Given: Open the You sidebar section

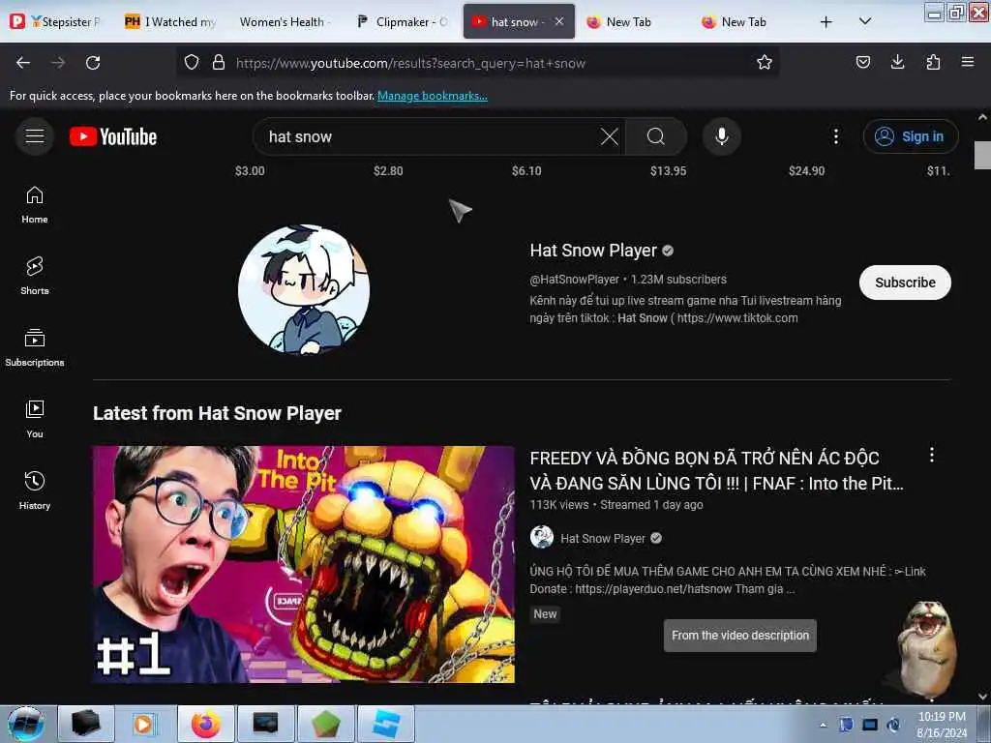Looking at the screenshot, I should pos(35,420).
